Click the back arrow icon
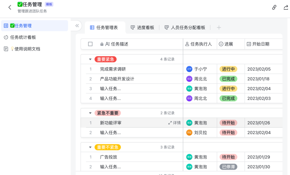The image size is (290, 175). point(10,7)
